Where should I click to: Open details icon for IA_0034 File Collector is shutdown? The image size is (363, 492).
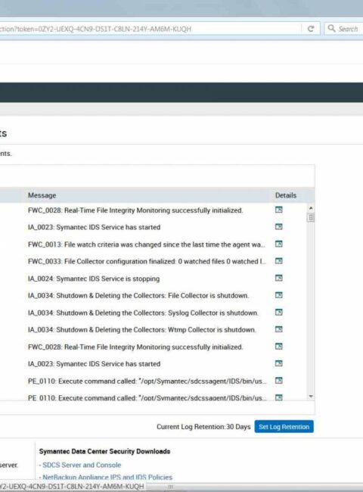click(x=278, y=295)
